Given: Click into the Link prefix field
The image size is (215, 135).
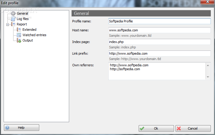Looking at the screenshot, I should (160, 53).
